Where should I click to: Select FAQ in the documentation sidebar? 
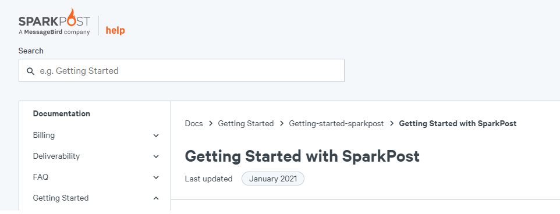(x=40, y=177)
